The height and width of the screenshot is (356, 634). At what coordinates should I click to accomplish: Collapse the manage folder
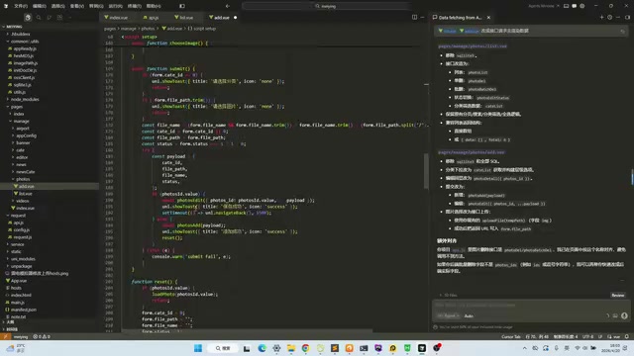(21, 121)
